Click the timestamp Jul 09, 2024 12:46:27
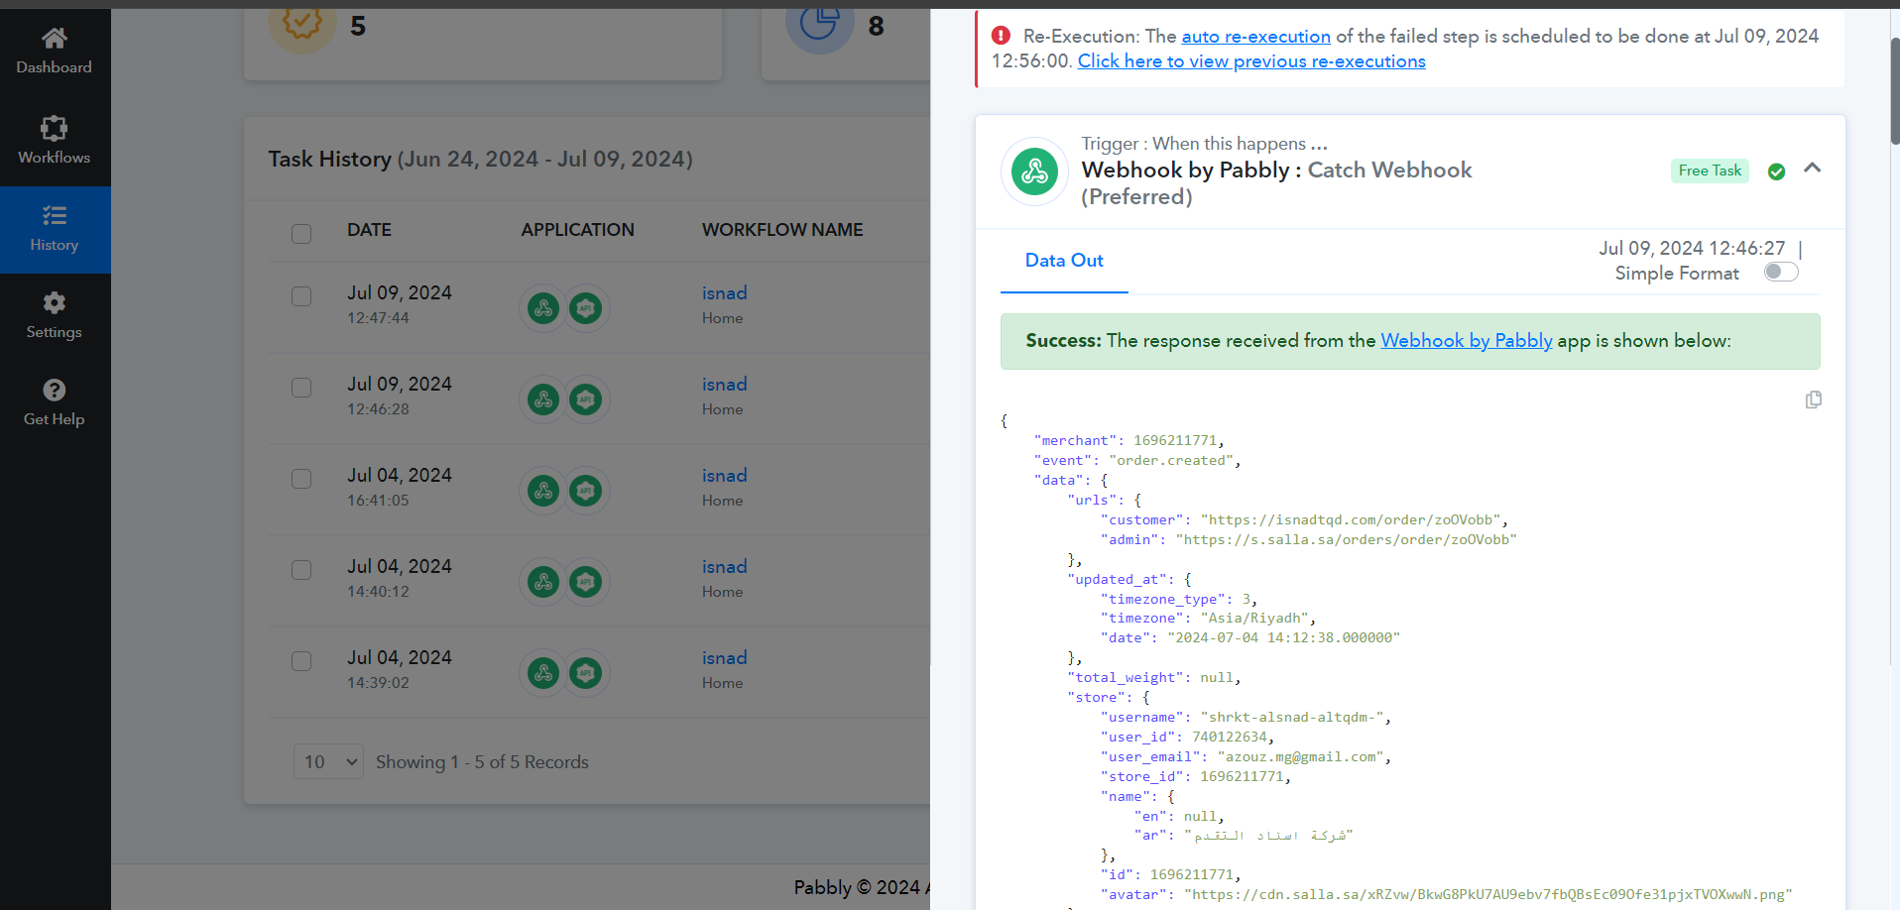This screenshot has height=910, width=1900. pyautogui.click(x=1692, y=249)
